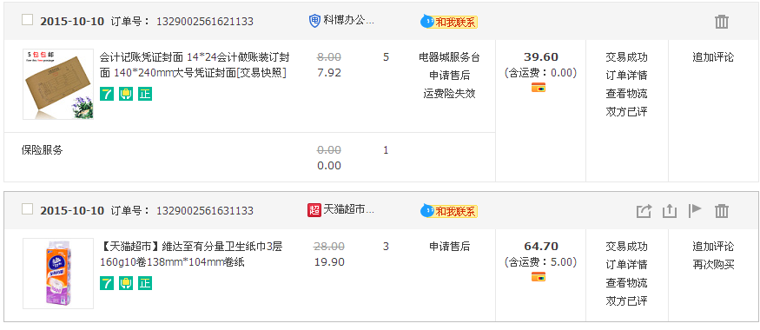Check the first order checkbox 132900256162

pyautogui.click(x=28, y=20)
